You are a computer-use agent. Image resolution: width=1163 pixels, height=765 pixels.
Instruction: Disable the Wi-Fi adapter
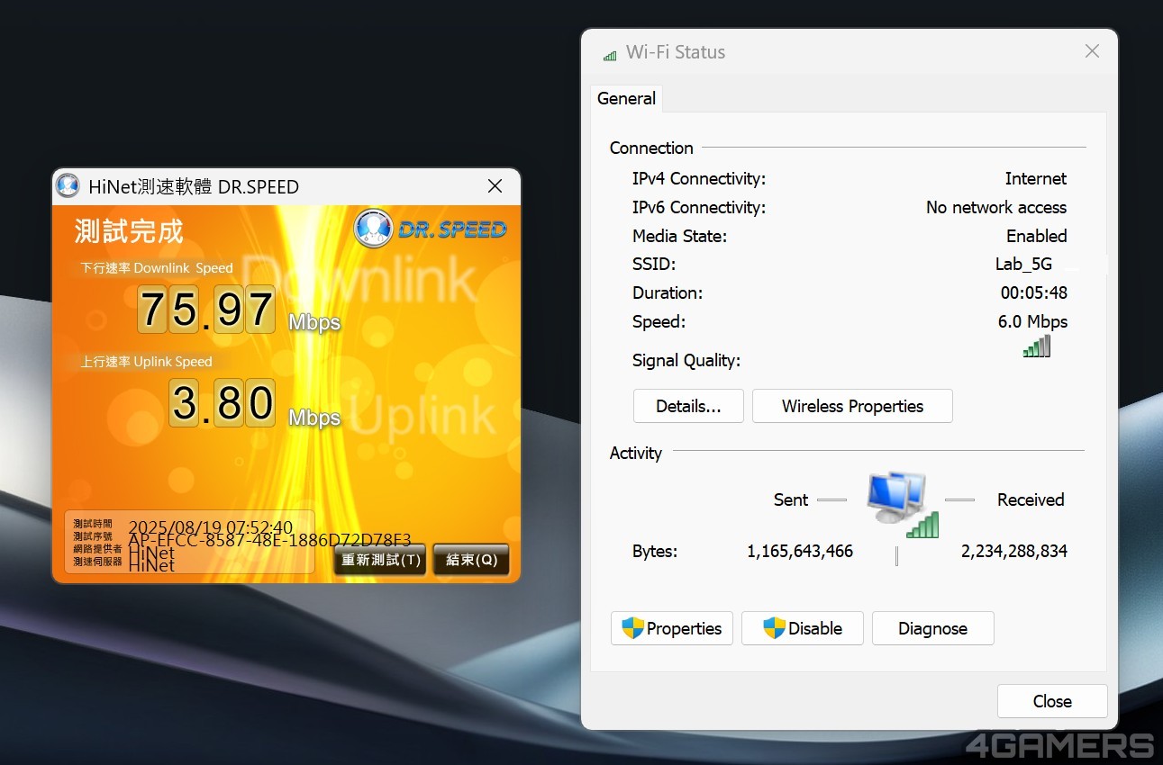pos(803,628)
